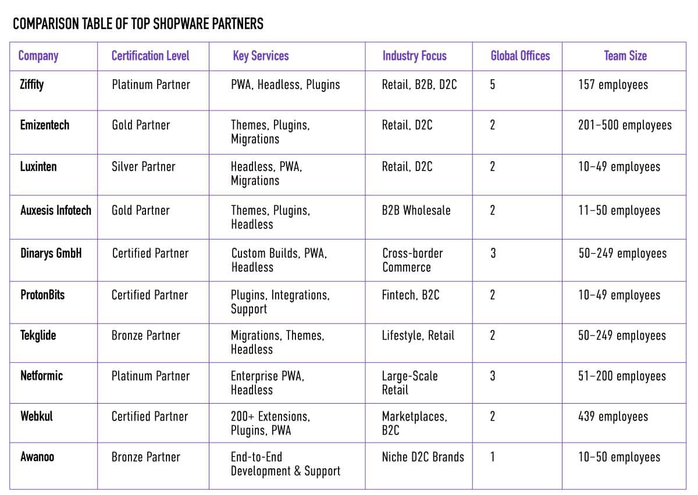Click the ProtonBits company name
Viewport: 698px width, 495px height.
coord(42,295)
